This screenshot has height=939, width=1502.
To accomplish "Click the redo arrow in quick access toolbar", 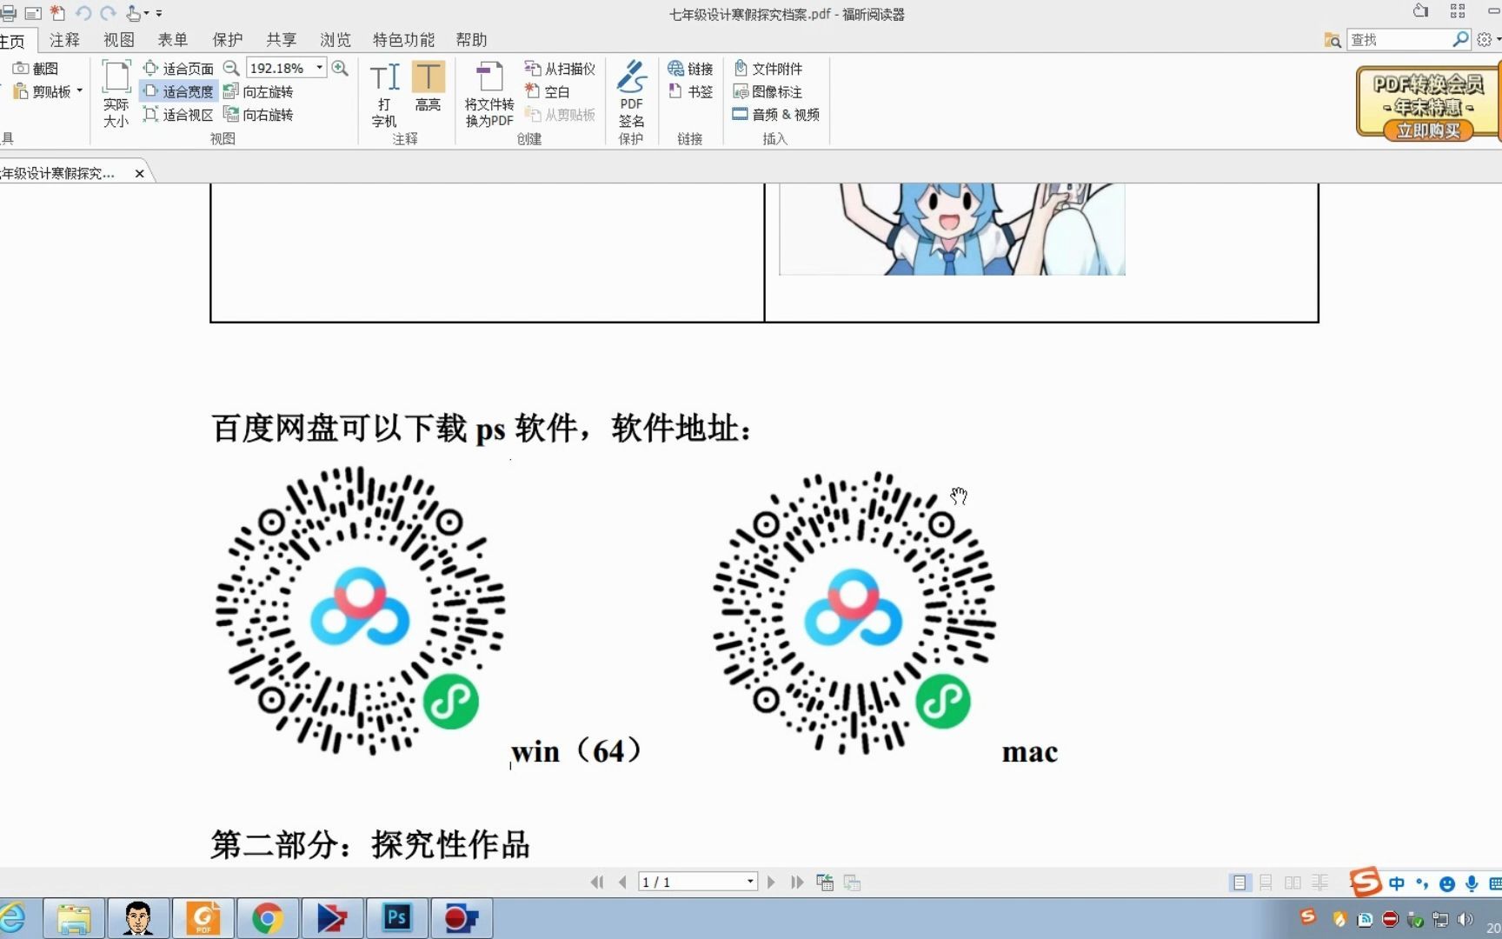I will 108,13.
